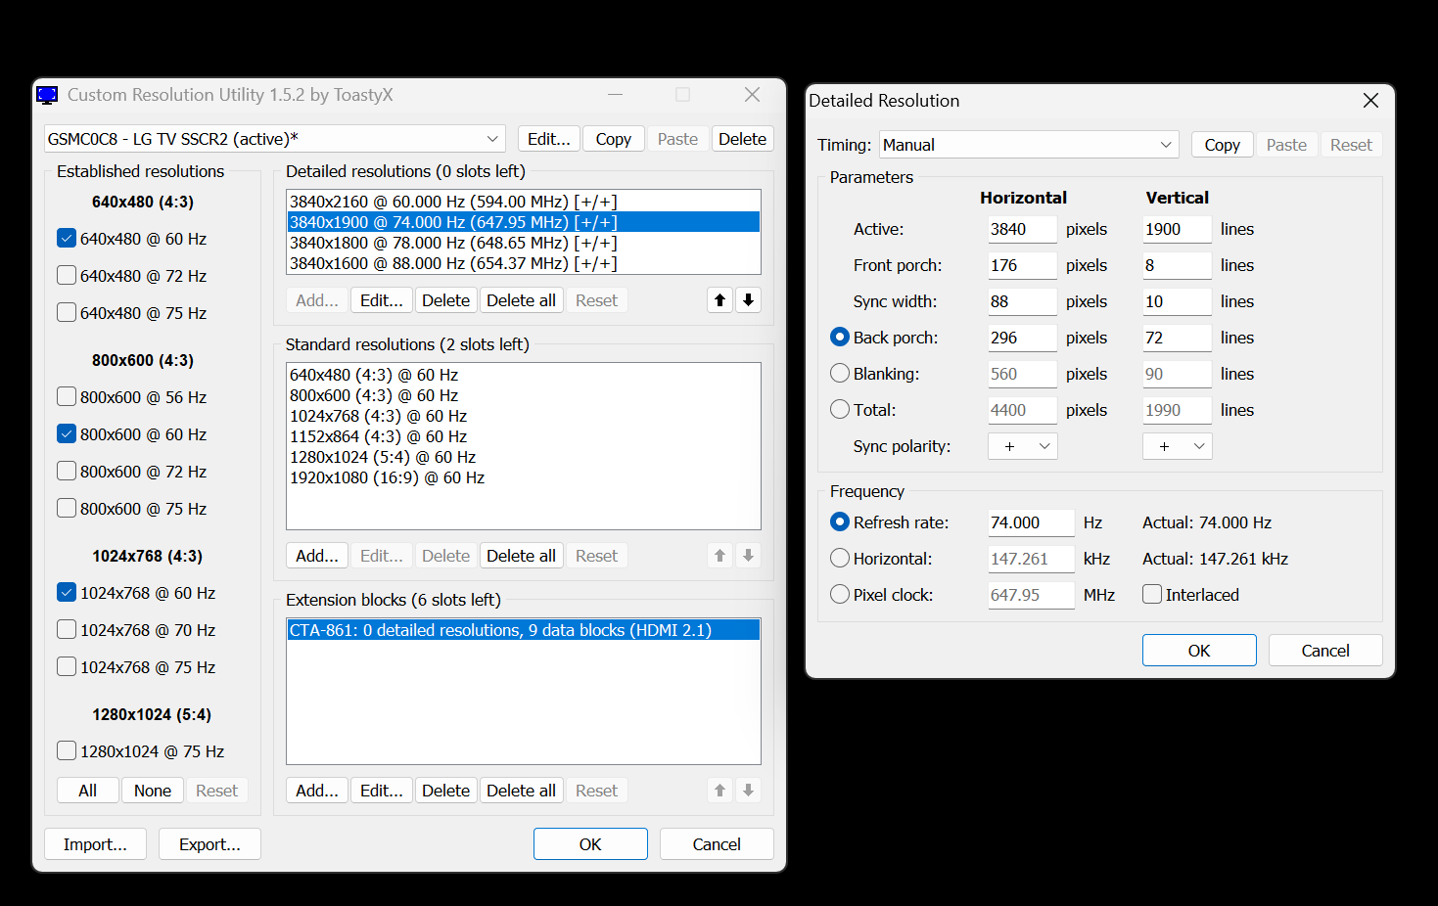Click the Refresh rate input field

1030,521
